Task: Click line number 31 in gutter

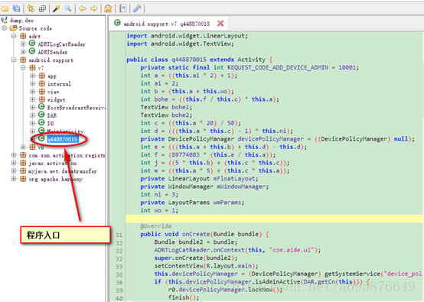Action: [119, 235]
